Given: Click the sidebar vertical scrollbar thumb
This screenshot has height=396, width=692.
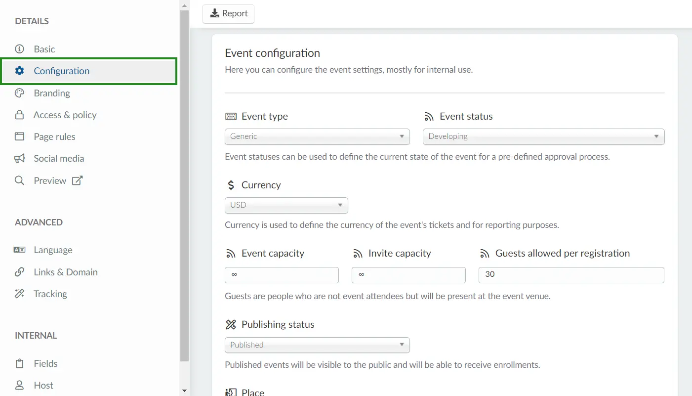Looking at the screenshot, I should (x=184, y=185).
